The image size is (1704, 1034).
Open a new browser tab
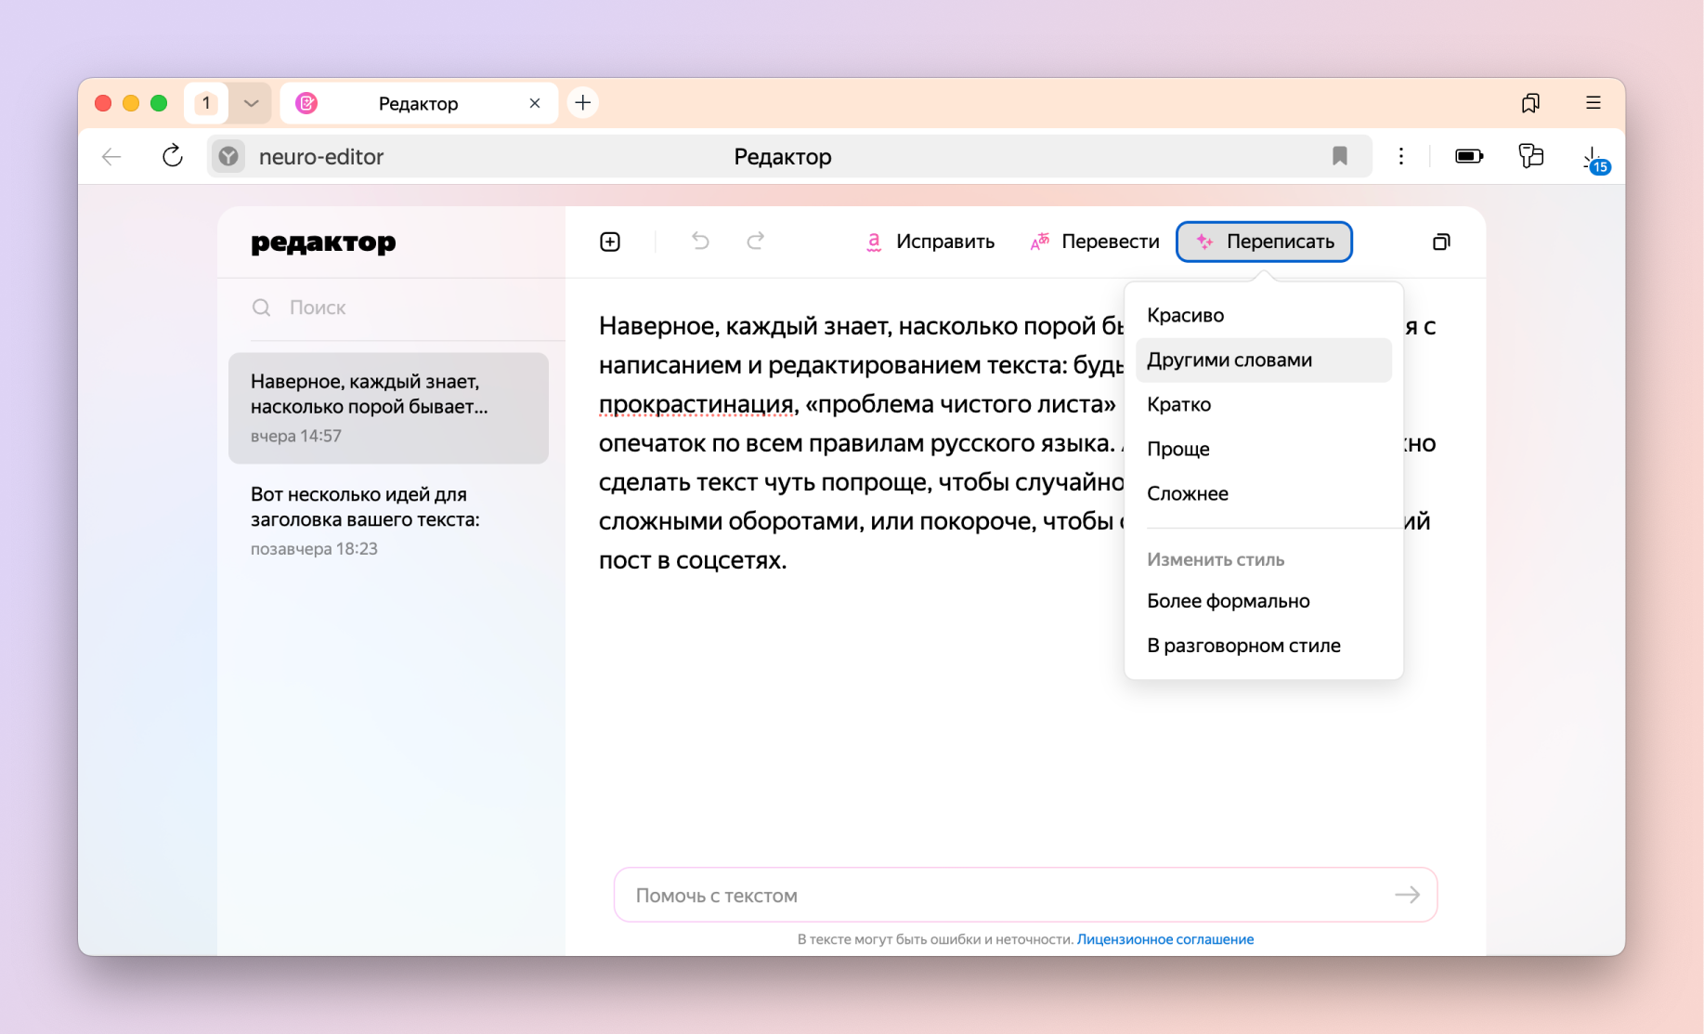(x=582, y=102)
